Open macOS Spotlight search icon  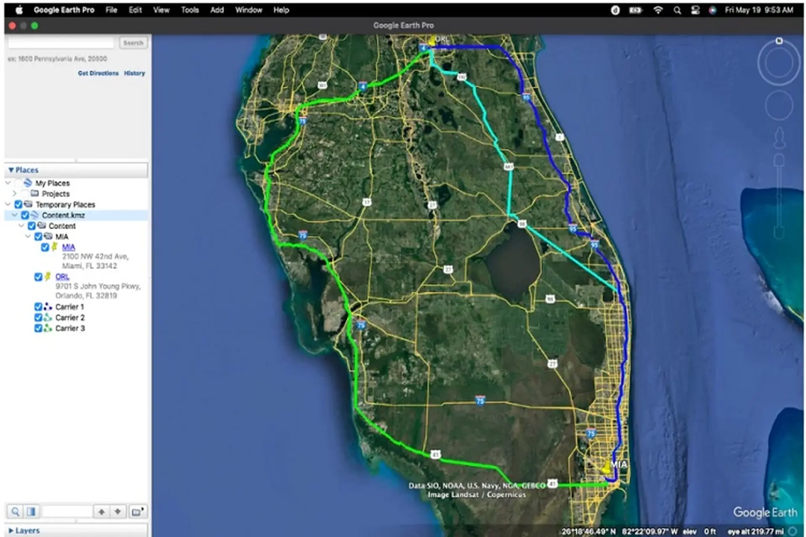click(677, 10)
